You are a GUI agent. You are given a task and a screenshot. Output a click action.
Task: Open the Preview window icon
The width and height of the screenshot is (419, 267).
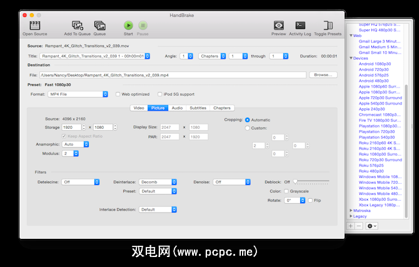click(278, 26)
